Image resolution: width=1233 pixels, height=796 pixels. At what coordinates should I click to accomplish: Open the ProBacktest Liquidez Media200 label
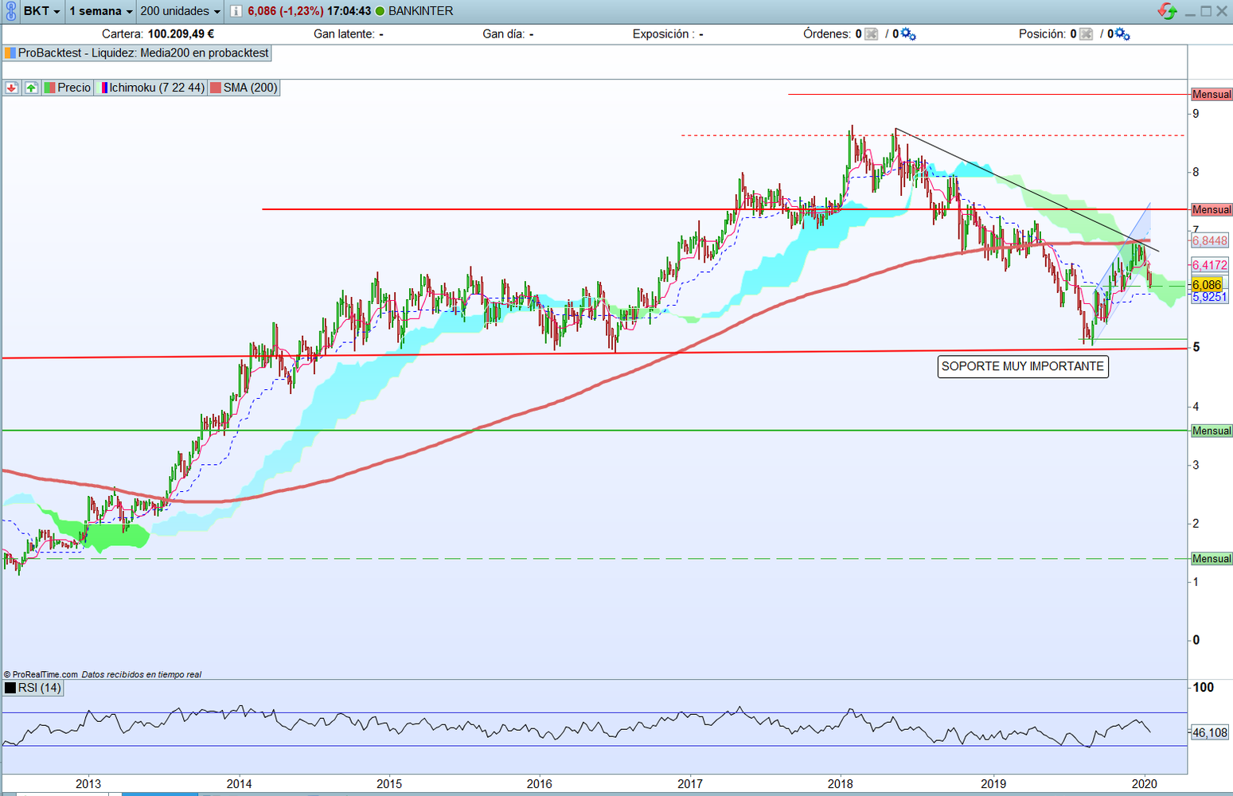click(x=143, y=53)
